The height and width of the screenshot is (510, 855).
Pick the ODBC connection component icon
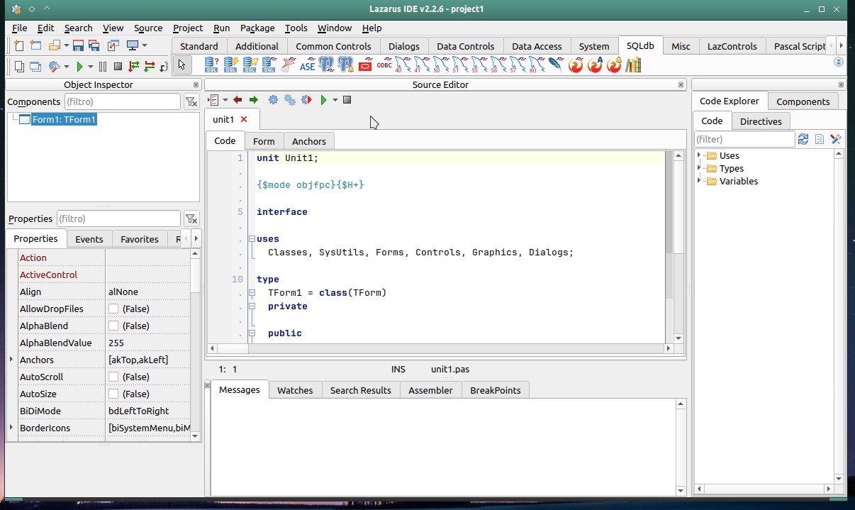pyautogui.click(x=384, y=65)
